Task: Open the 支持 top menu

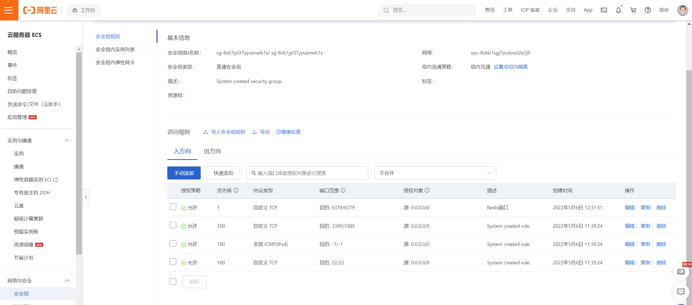Action: click(571, 10)
